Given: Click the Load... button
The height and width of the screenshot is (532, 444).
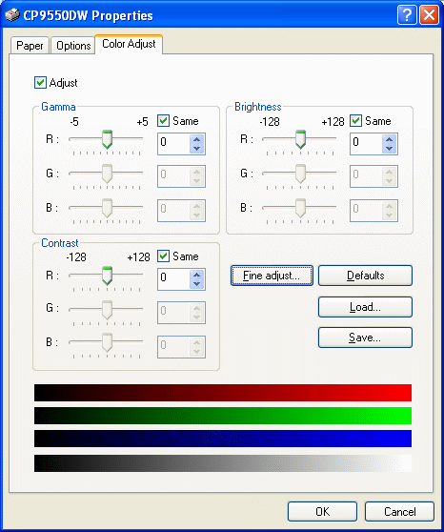Looking at the screenshot, I should (365, 307).
